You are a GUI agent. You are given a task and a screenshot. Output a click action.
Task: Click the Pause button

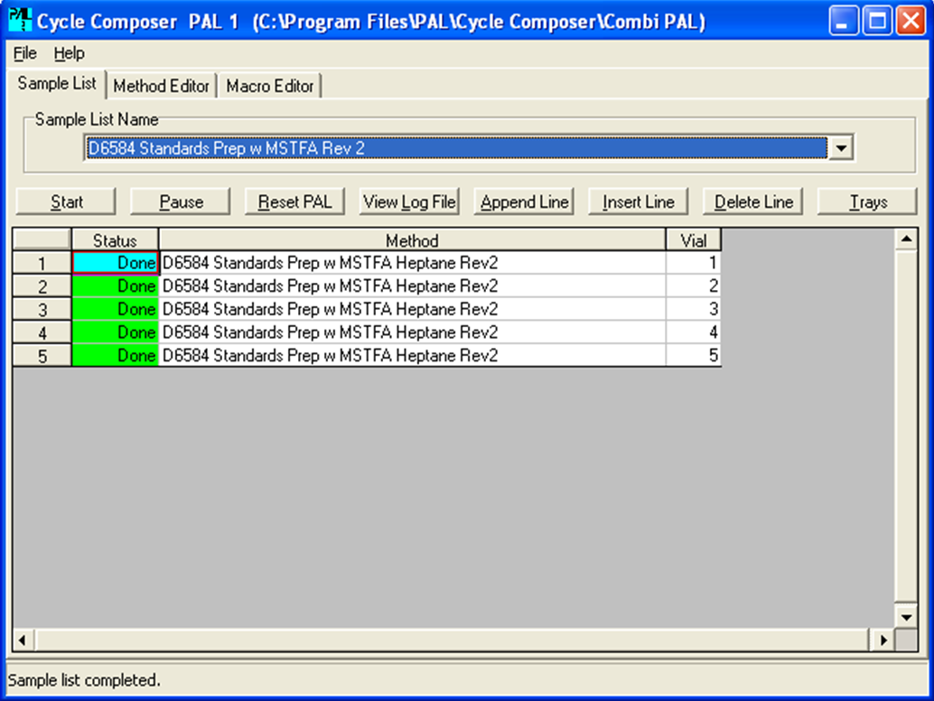coord(181,202)
